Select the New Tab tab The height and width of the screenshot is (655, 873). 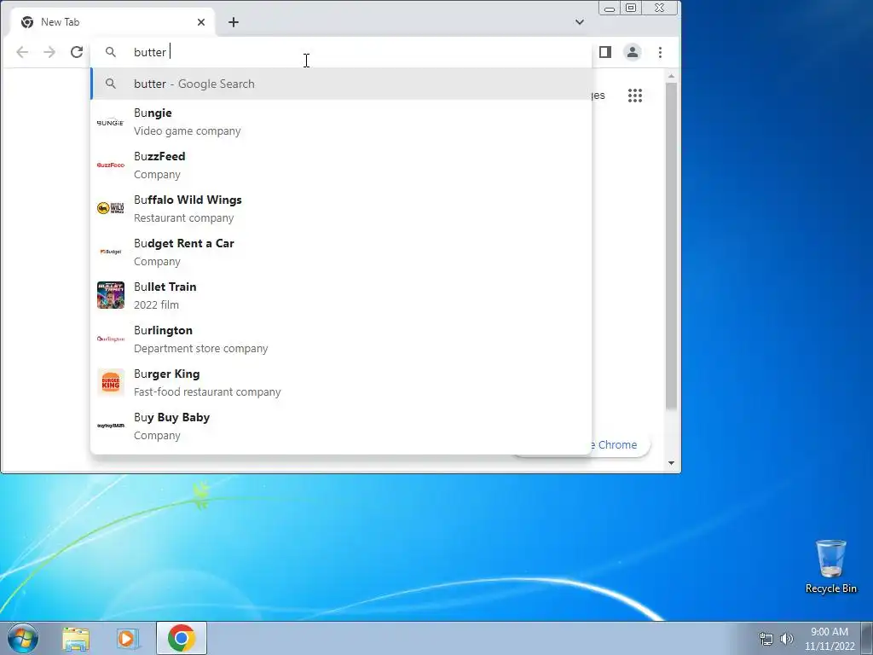pos(113,22)
